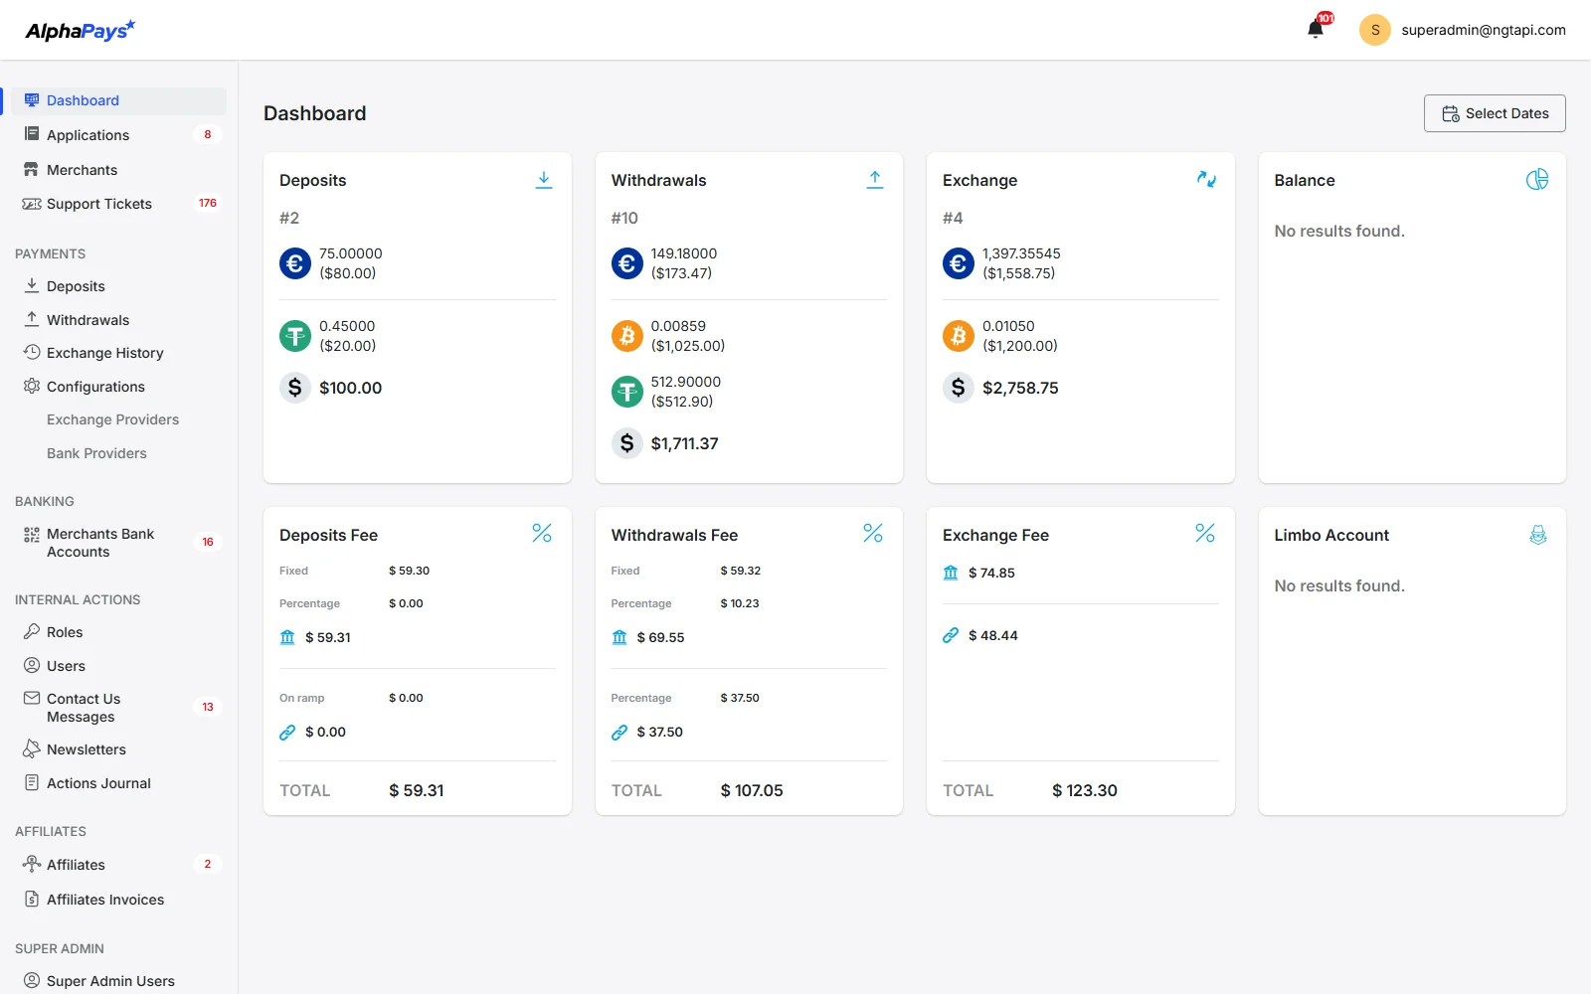
Task: Click the $ 123.30 Exchange Fee total
Action: 1085,790
